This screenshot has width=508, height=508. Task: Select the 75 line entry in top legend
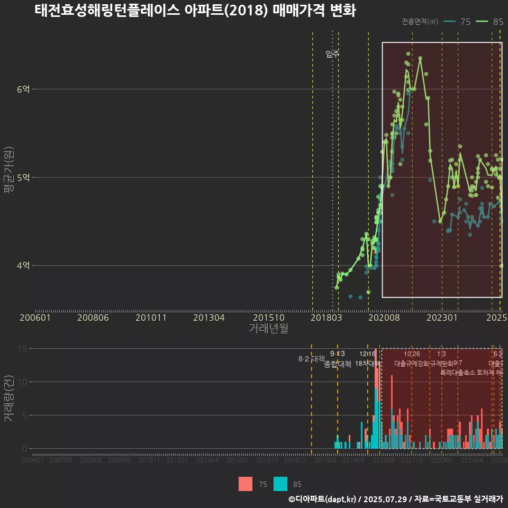click(457, 22)
